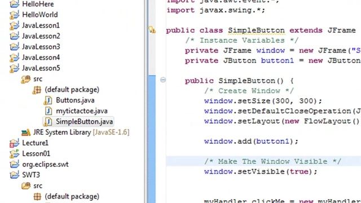Click the JavaLesson5 project icon
This screenshot has height=203, width=361.
click(x=14, y=68)
